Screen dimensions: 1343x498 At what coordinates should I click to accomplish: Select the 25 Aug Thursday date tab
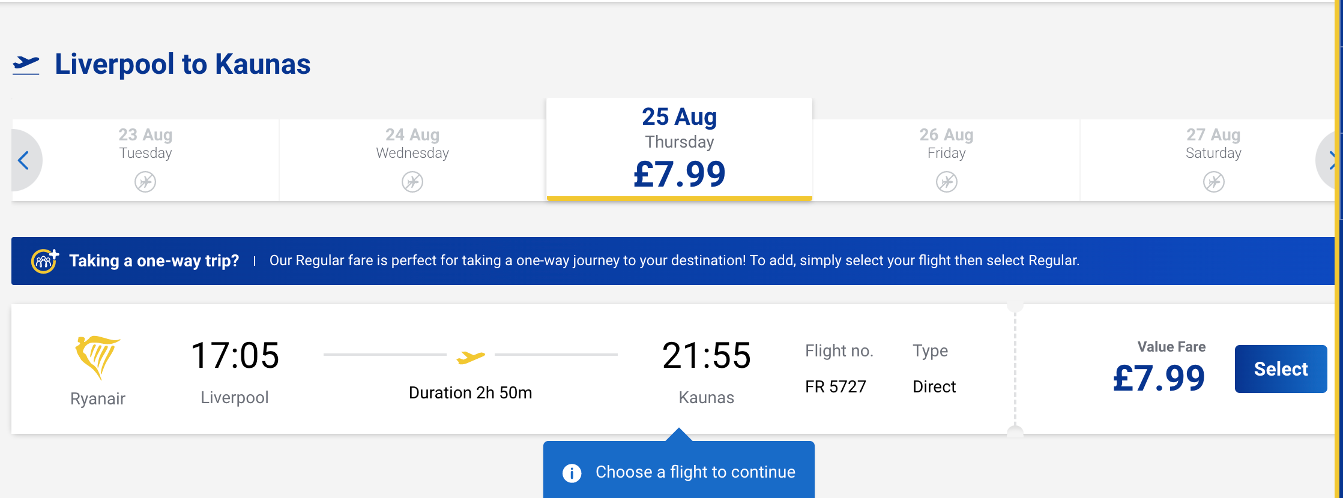(x=679, y=146)
